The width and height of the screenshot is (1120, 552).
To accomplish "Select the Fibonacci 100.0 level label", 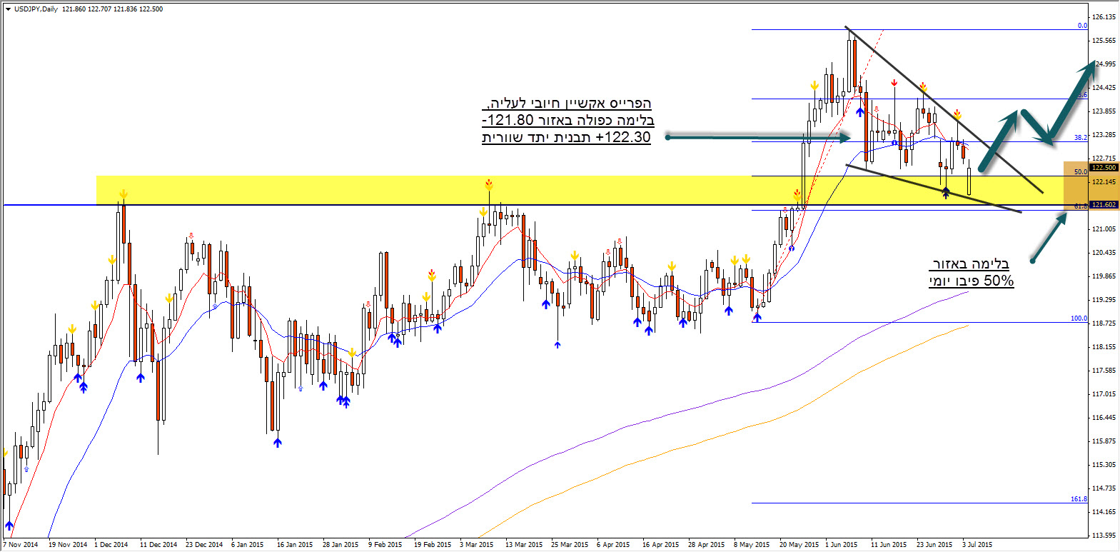I will tap(1079, 318).
